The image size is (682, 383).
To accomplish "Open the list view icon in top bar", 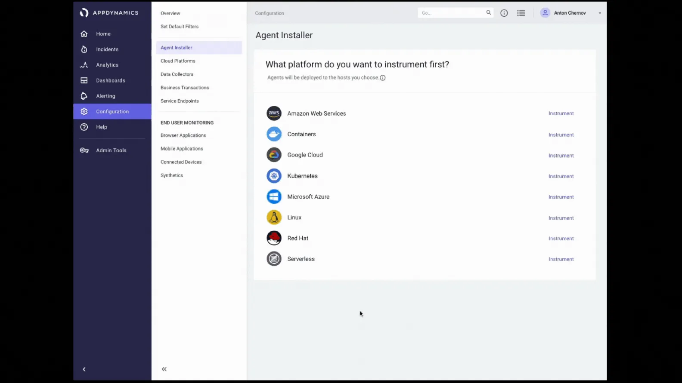I will 521,13.
